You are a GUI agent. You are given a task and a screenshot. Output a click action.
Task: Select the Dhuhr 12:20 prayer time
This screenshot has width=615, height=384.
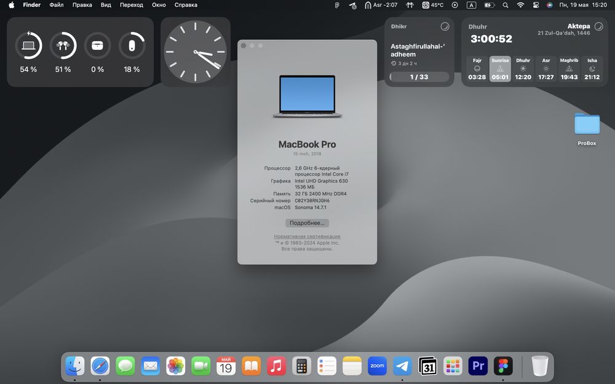523,69
